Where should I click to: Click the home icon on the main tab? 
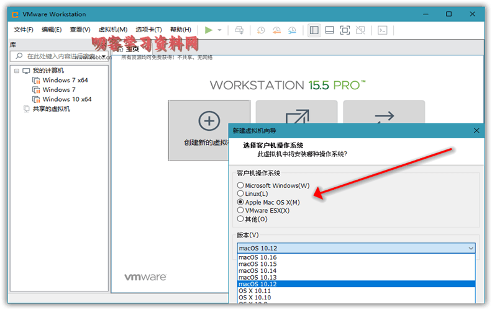[x=120, y=49]
